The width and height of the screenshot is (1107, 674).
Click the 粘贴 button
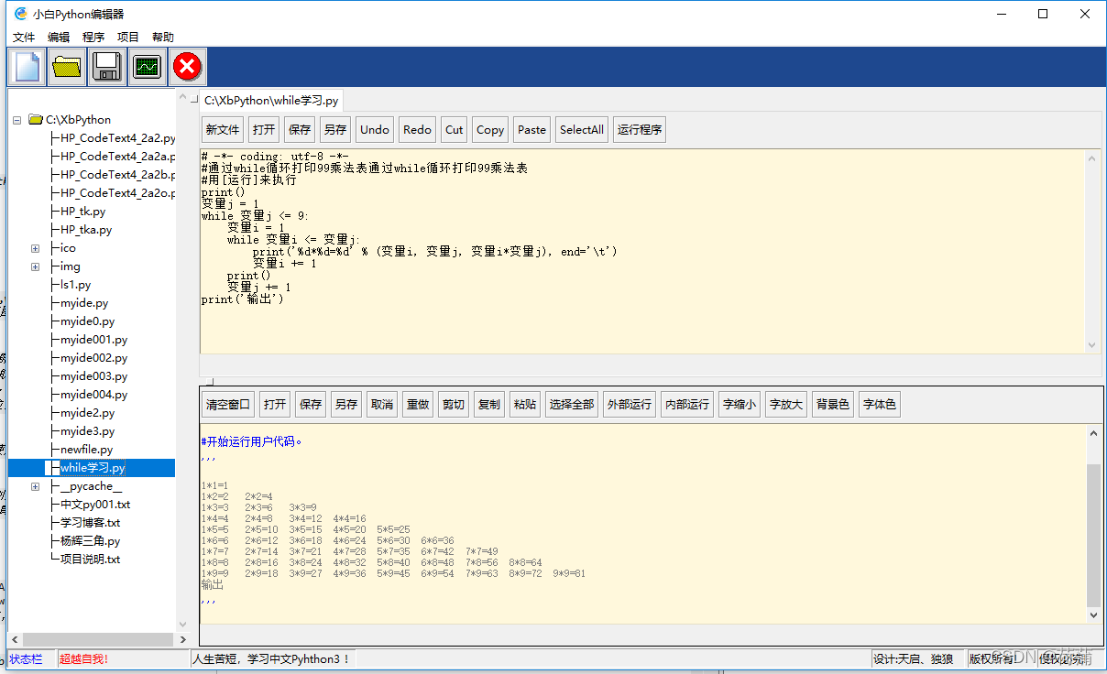tap(525, 404)
